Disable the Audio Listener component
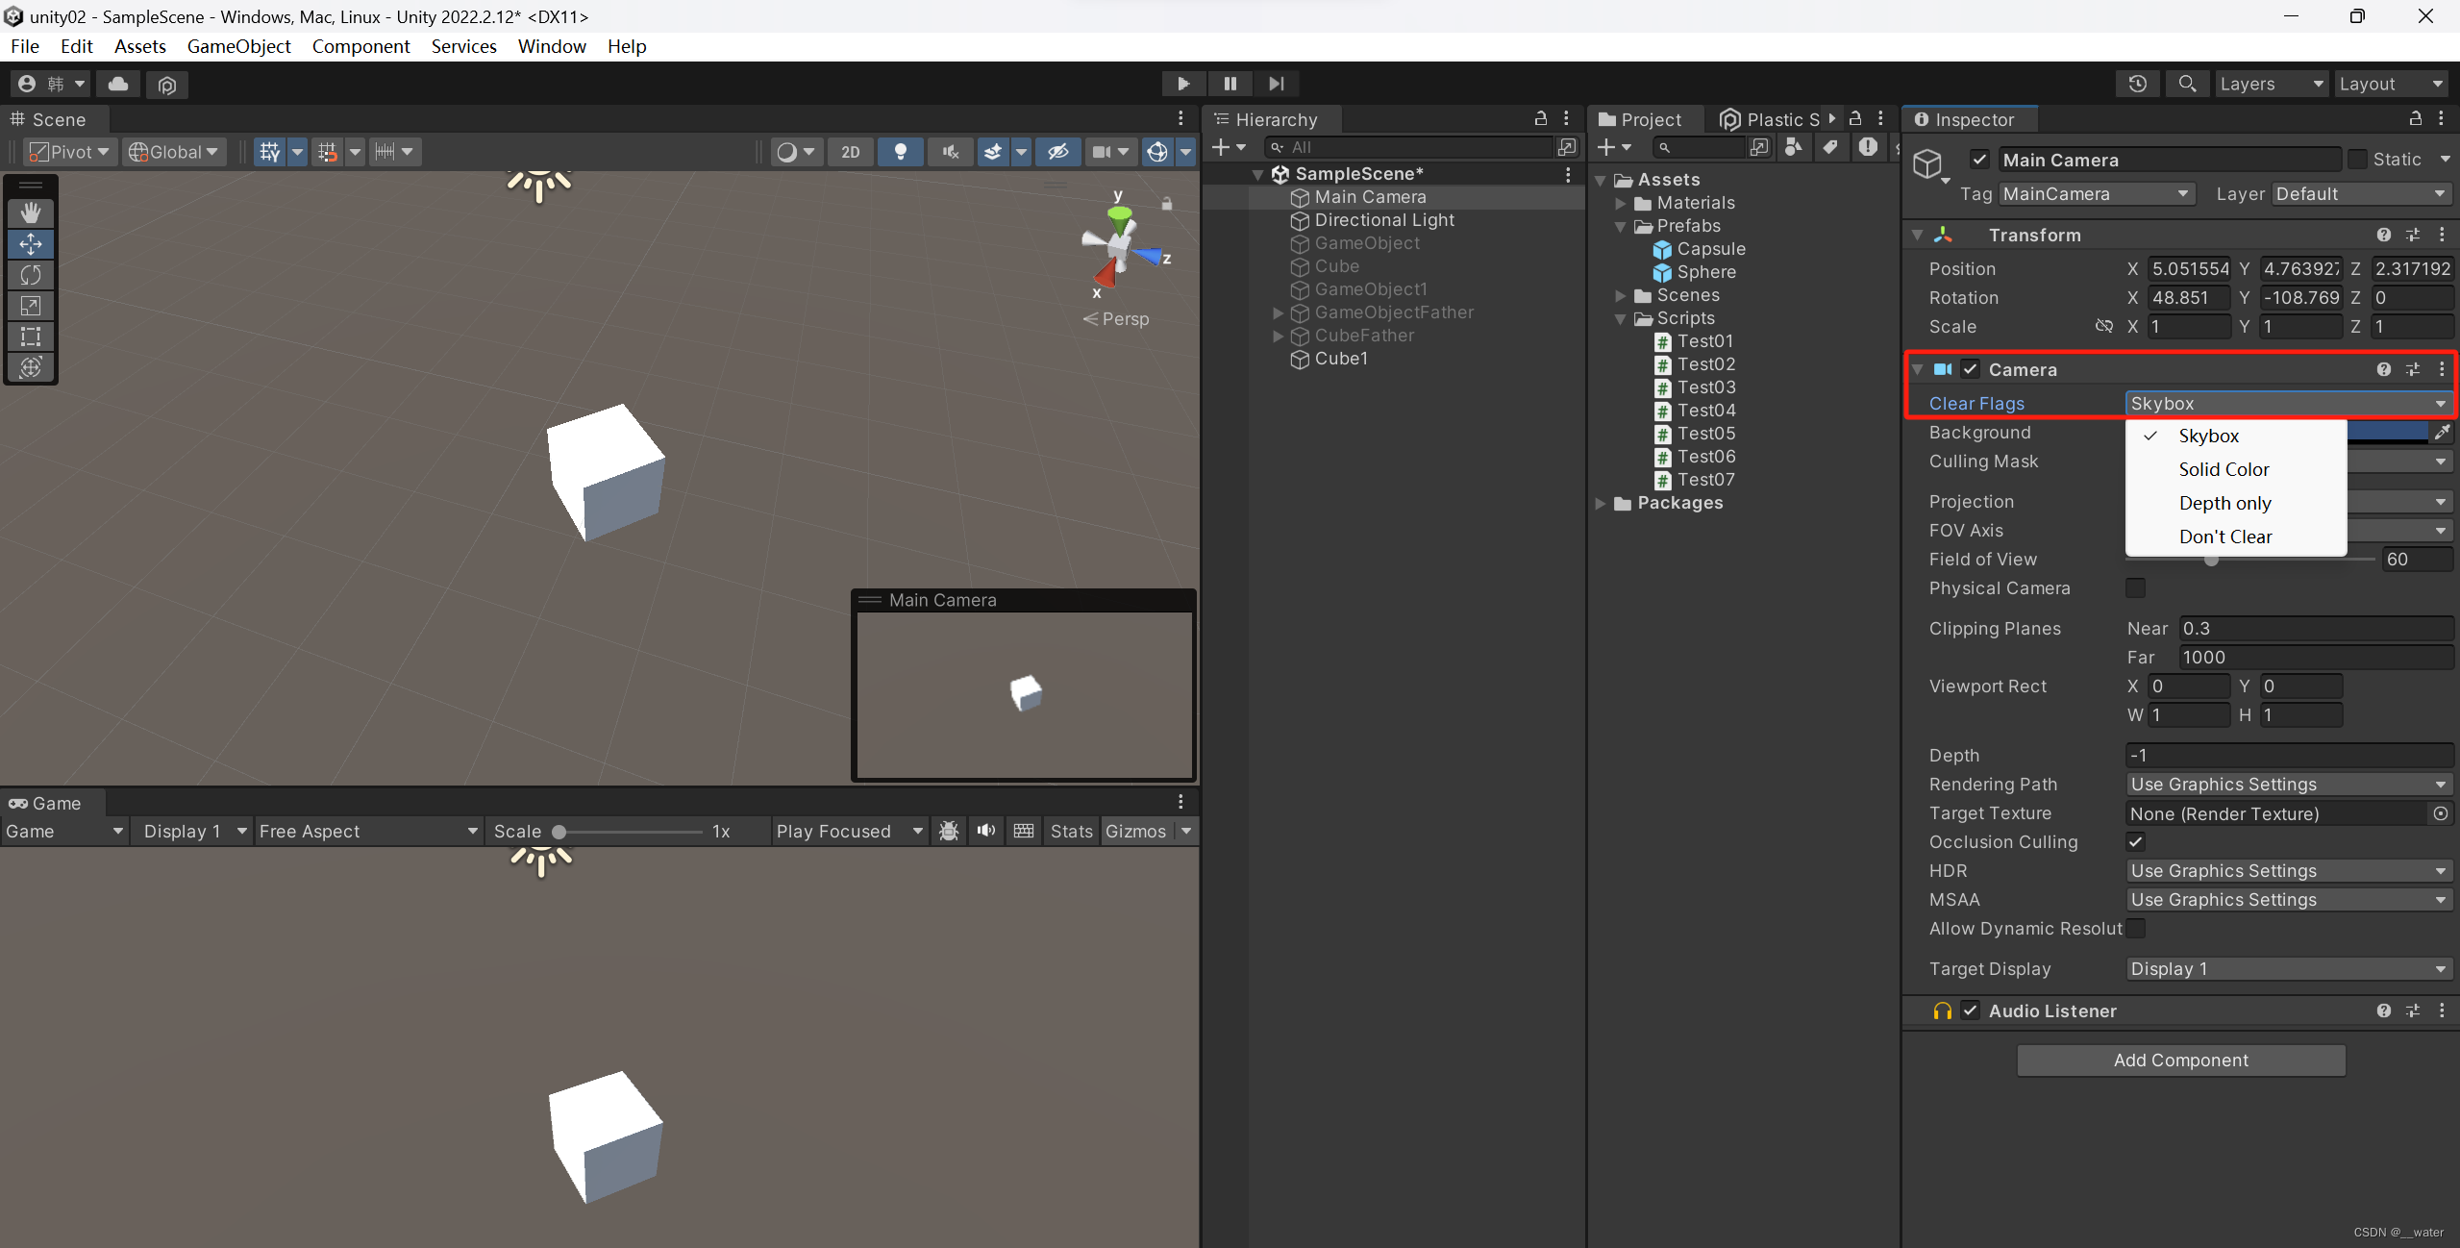The height and width of the screenshot is (1248, 2460). click(1970, 1011)
